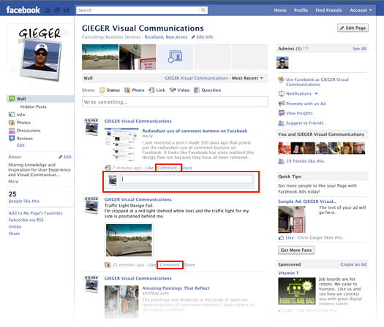This screenshot has width=384, height=327.
Task: Open Redundant use of comment buttons link
Action: [195, 131]
